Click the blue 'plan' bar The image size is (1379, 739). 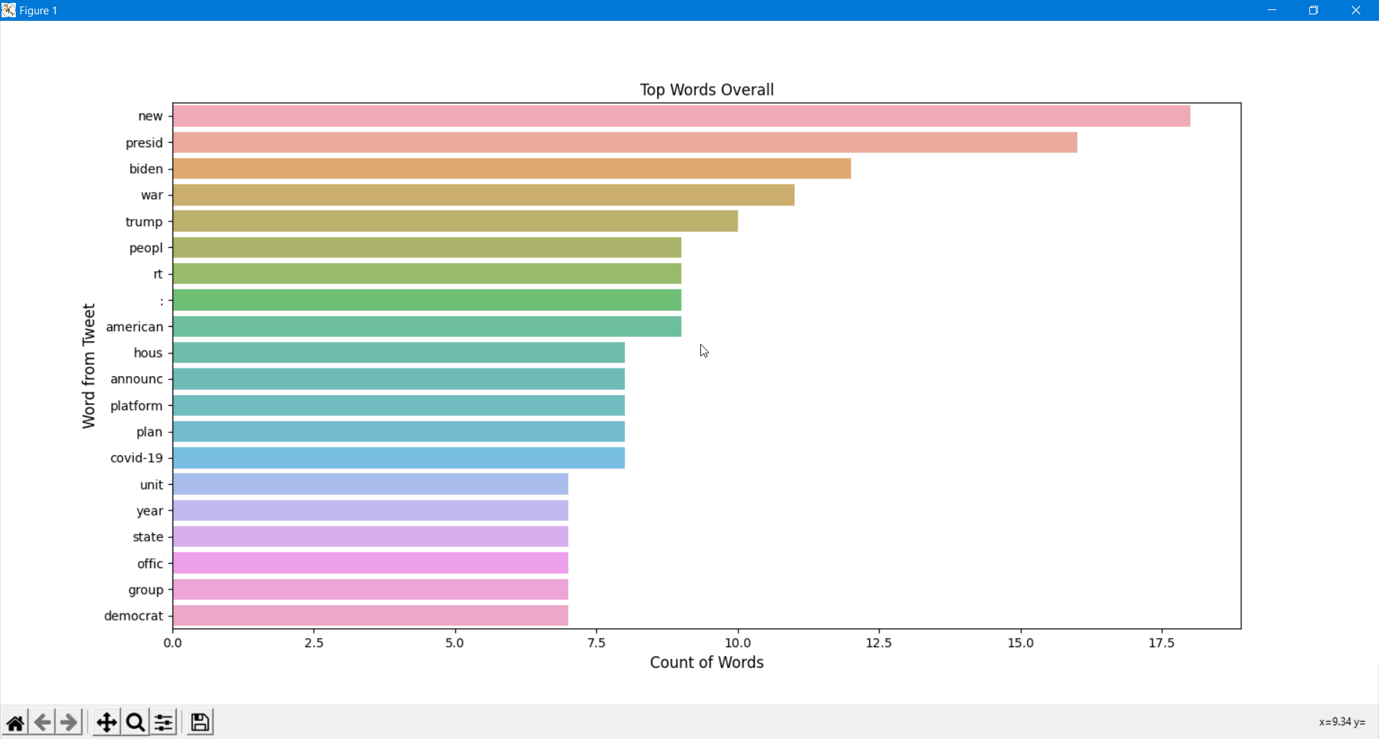(399, 432)
